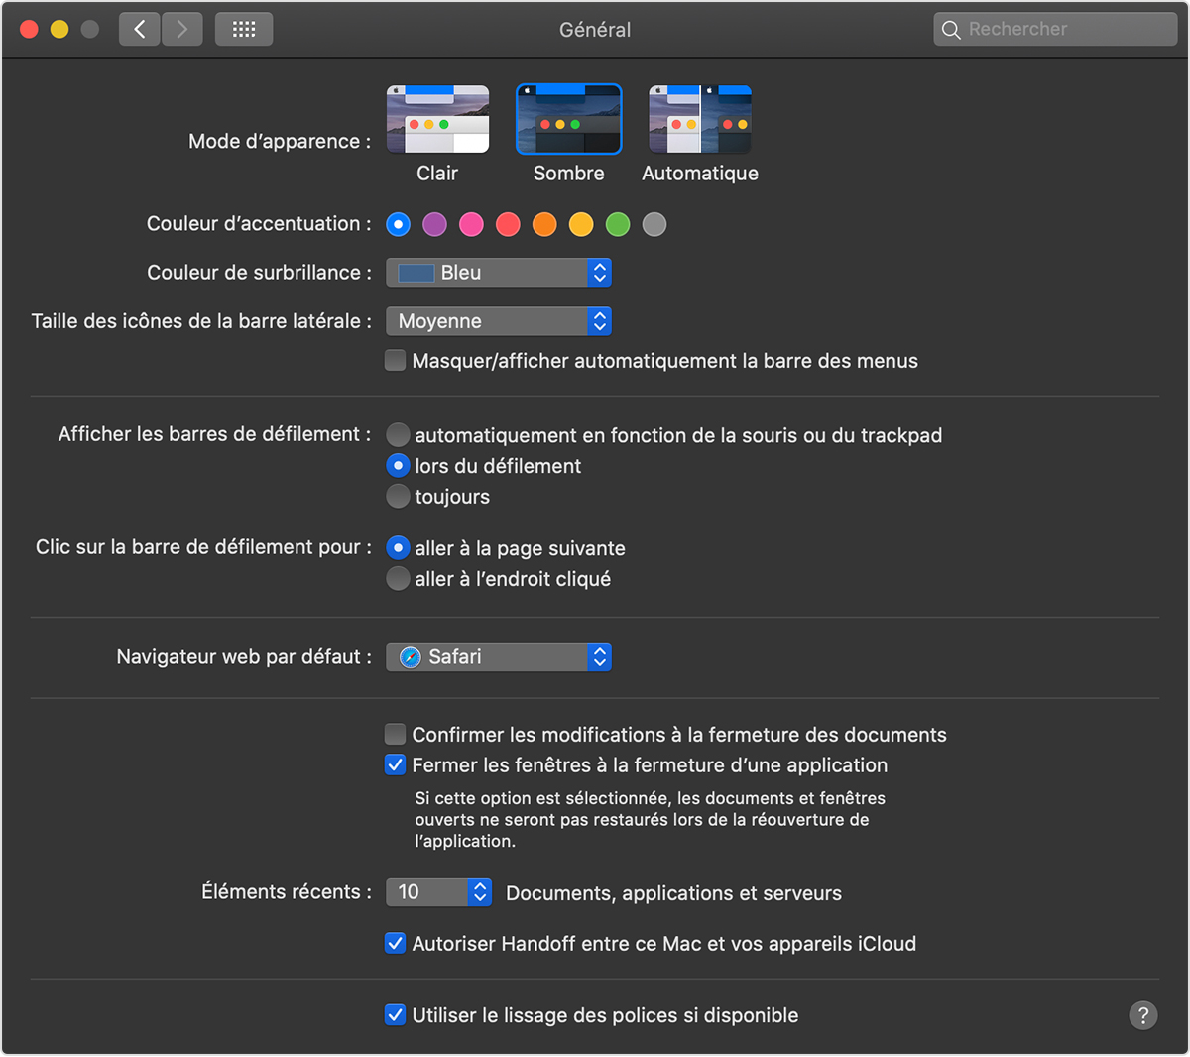
Task: Click the back arrow in toolbar
Action: 140,29
